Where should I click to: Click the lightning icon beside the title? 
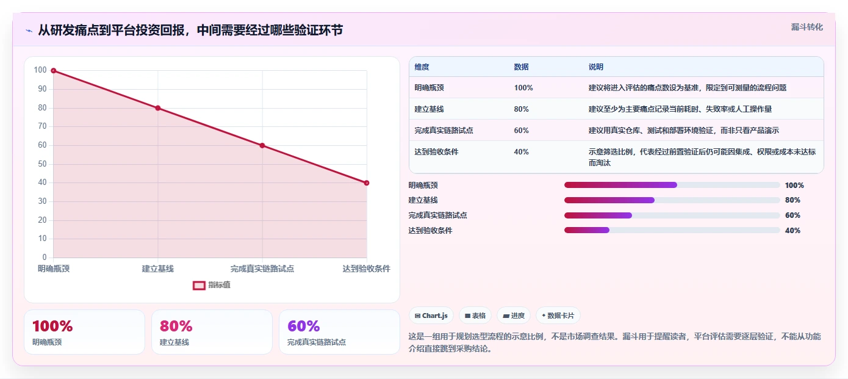[29, 31]
